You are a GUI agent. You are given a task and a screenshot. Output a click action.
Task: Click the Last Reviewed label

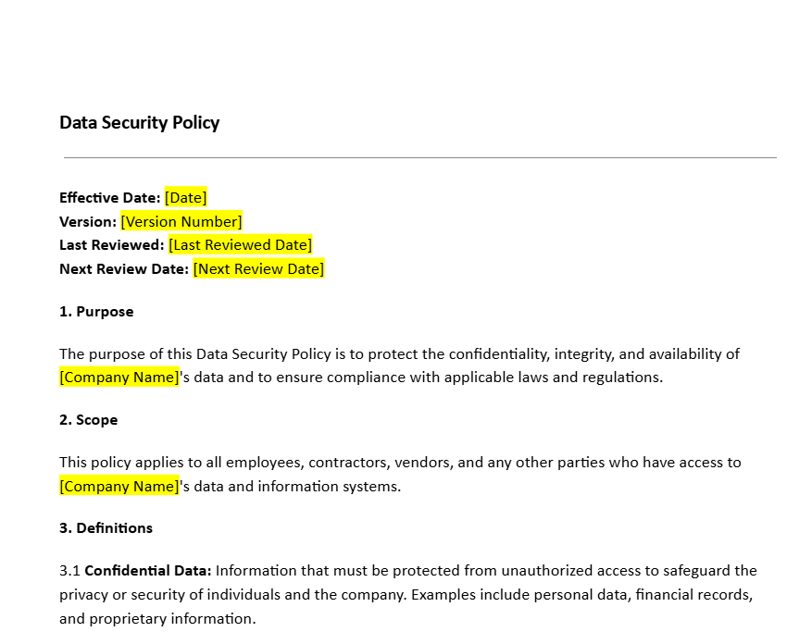112,245
